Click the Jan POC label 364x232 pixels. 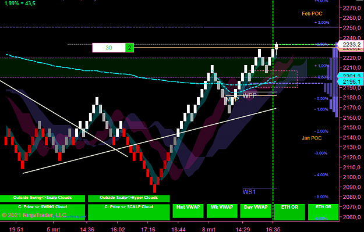click(x=312, y=138)
